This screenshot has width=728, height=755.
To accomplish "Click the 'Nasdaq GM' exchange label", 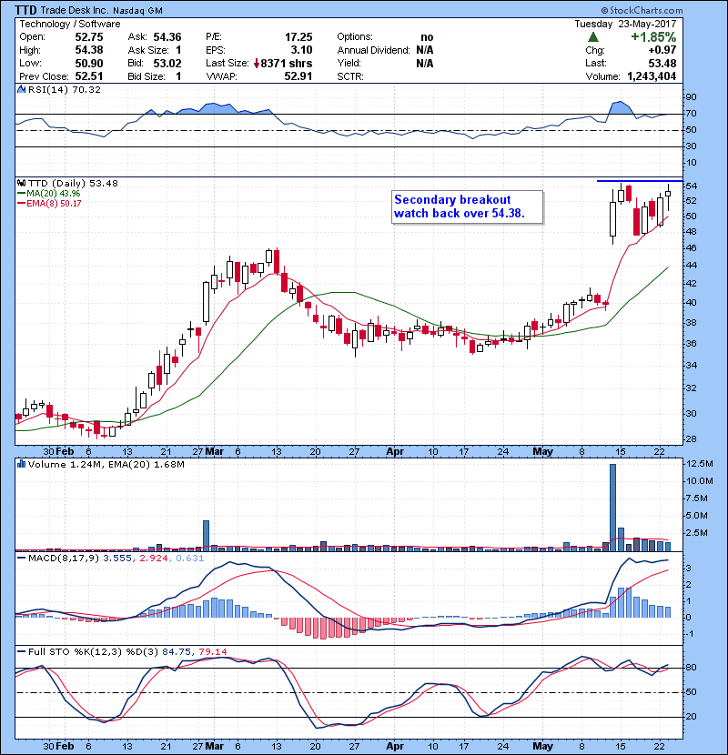I will click(x=138, y=11).
